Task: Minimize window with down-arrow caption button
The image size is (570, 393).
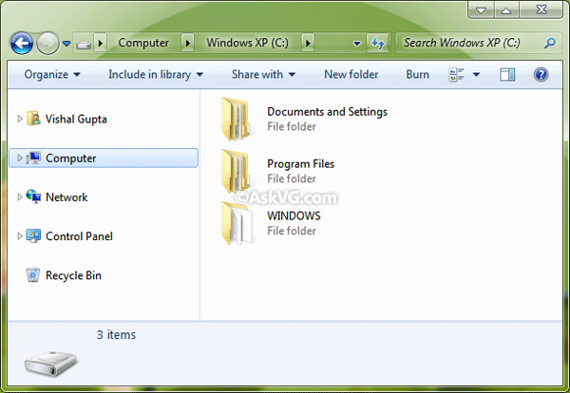Action: [481, 10]
